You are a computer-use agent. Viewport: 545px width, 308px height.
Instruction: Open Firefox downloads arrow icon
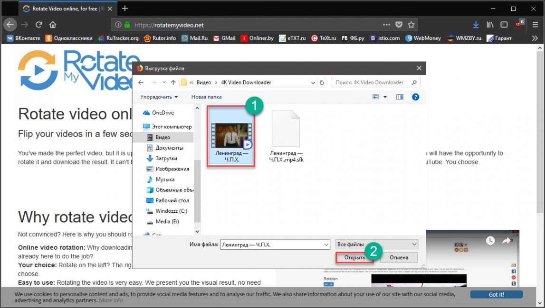pos(476,25)
